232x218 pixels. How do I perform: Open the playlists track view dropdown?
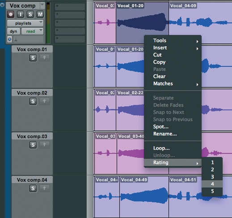tap(25, 23)
